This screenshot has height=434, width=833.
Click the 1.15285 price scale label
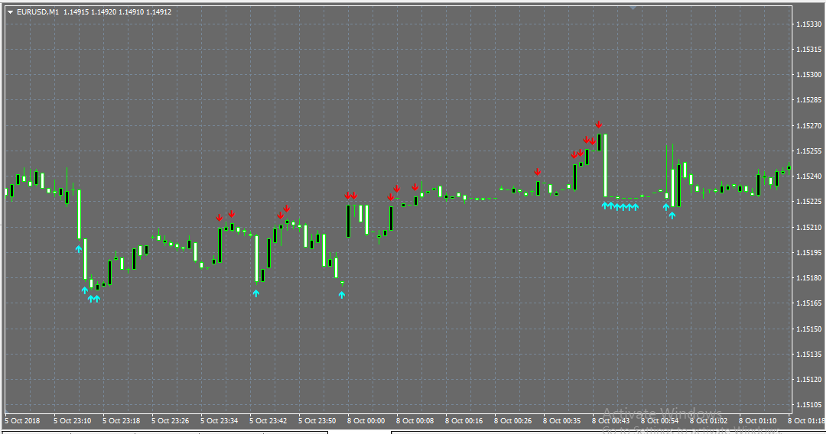tap(808, 100)
